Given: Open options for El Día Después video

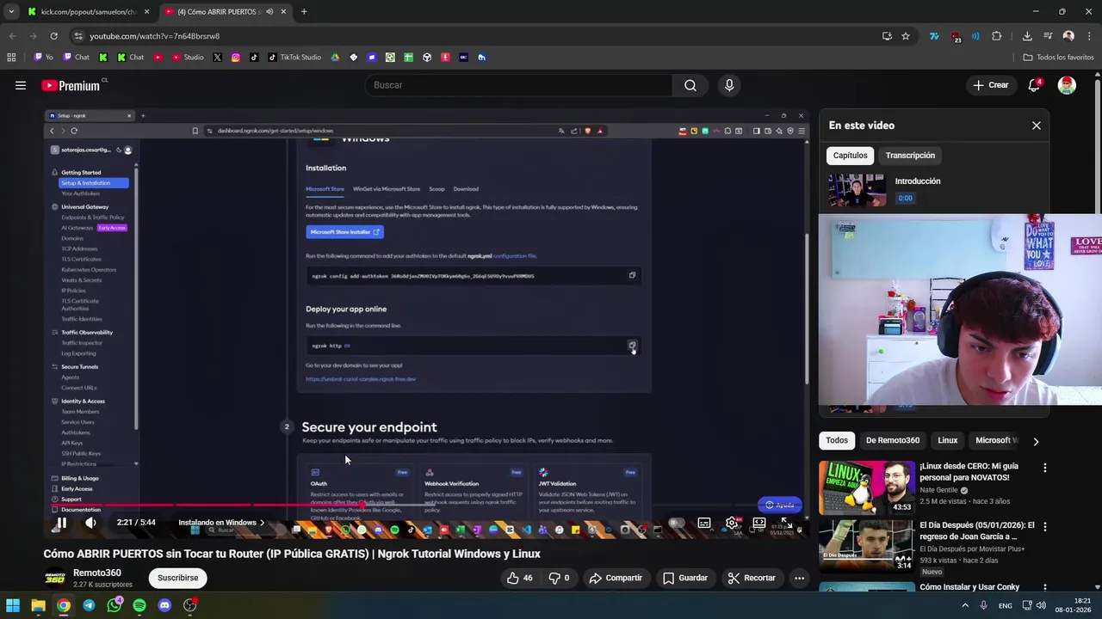Looking at the screenshot, I should 1045,526.
